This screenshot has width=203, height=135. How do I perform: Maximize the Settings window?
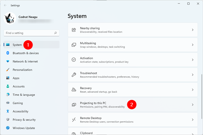(189, 4)
